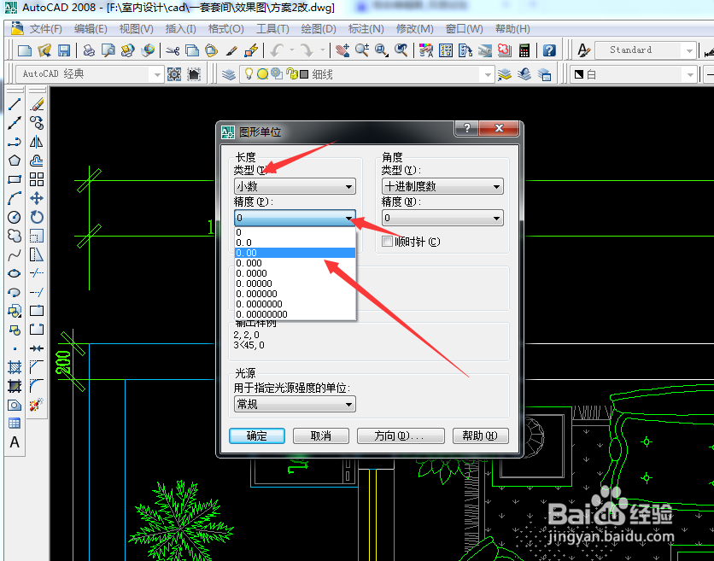Open the angle type 十进制度数 dropdown
The width and height of the screenshot is (714, 561).
[x=442, y=186]
